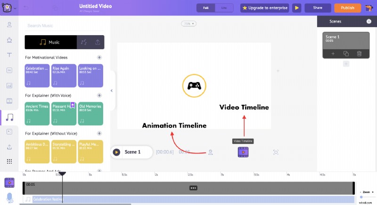Click Upgrade to enterprise button
The width and height of the screenshot is (377, 205).
point(265,8)
